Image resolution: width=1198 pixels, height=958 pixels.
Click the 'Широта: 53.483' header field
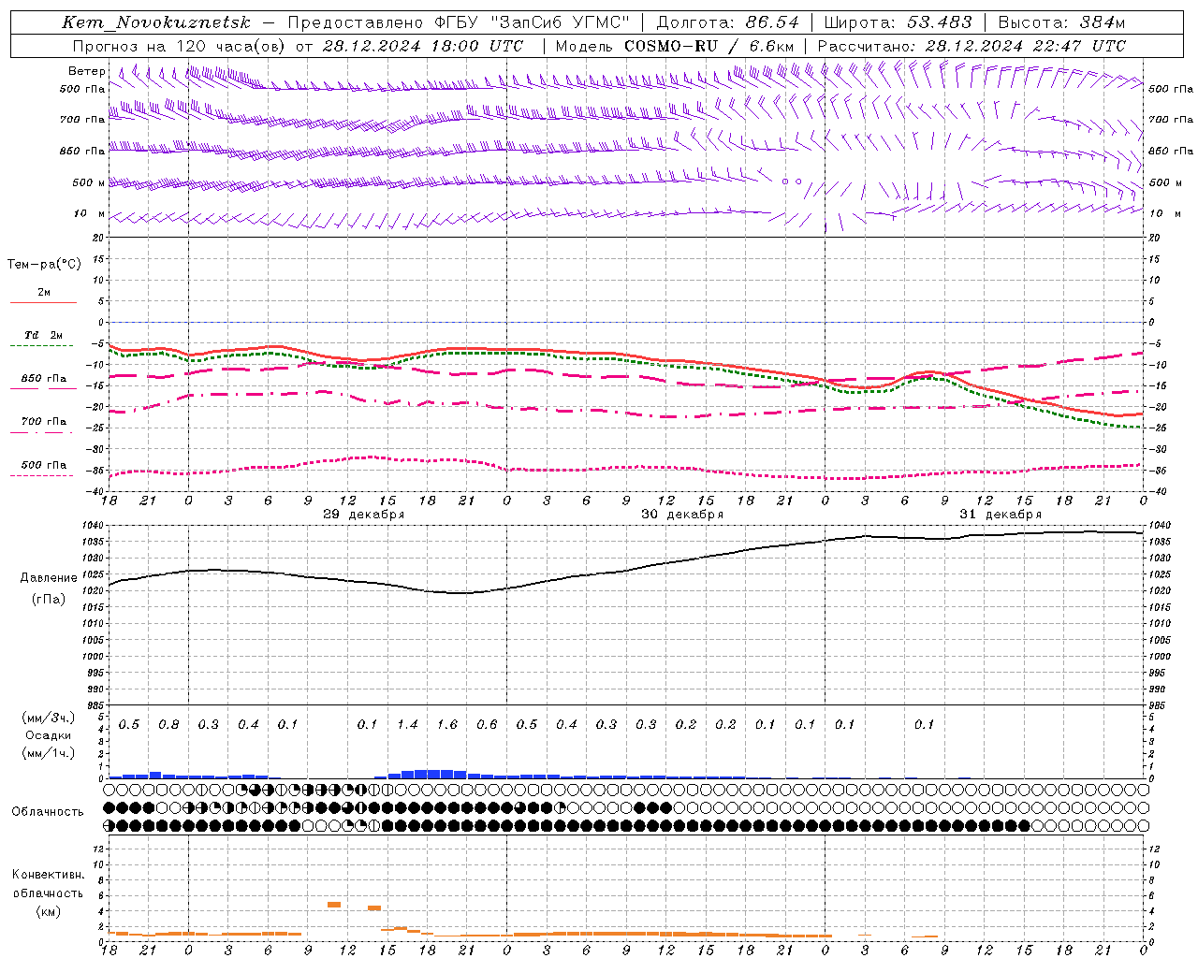click(898, 22)
